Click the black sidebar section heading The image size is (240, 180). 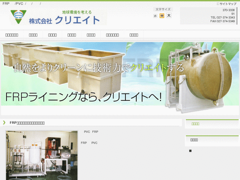pyautogui.click(x=194, y=140)
